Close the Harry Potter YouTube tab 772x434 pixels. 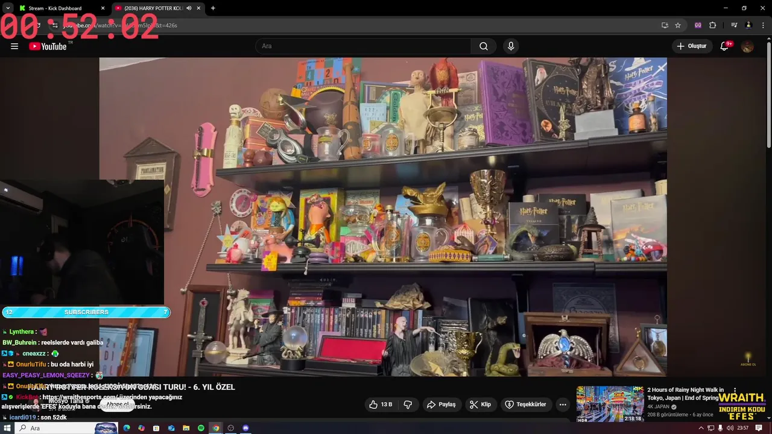(199, 8)
